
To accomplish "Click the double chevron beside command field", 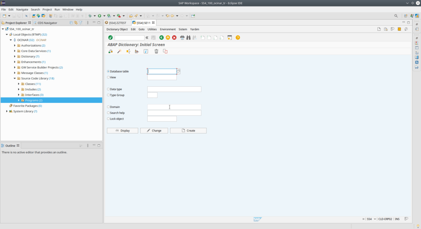I will 147,37.
